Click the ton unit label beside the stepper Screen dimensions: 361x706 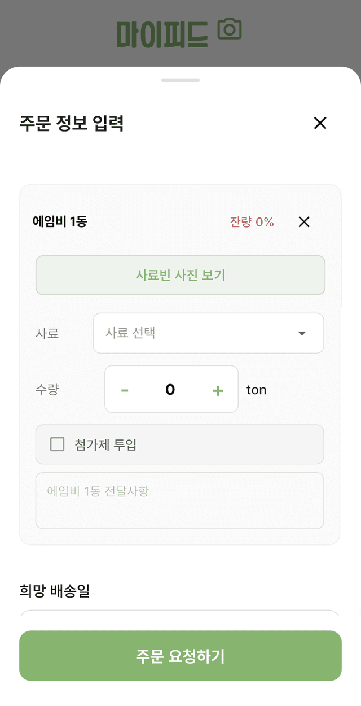[257, 389]
